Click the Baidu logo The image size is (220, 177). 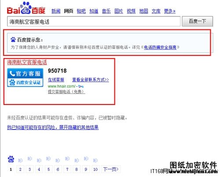pos(26,8)
